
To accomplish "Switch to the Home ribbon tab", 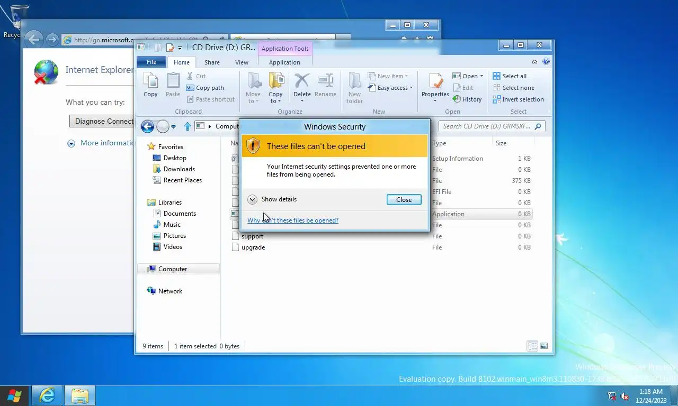I will (182, 62).
